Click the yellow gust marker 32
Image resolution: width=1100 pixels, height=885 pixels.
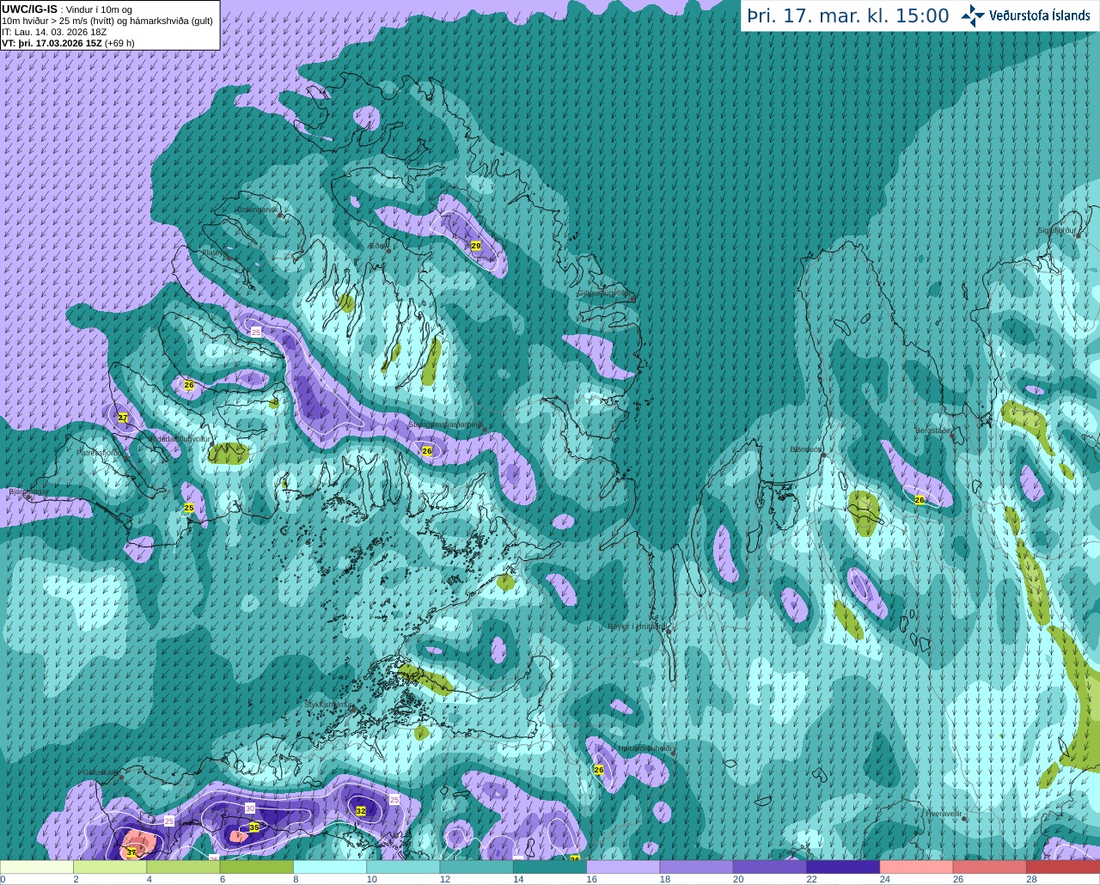point(361,811)
